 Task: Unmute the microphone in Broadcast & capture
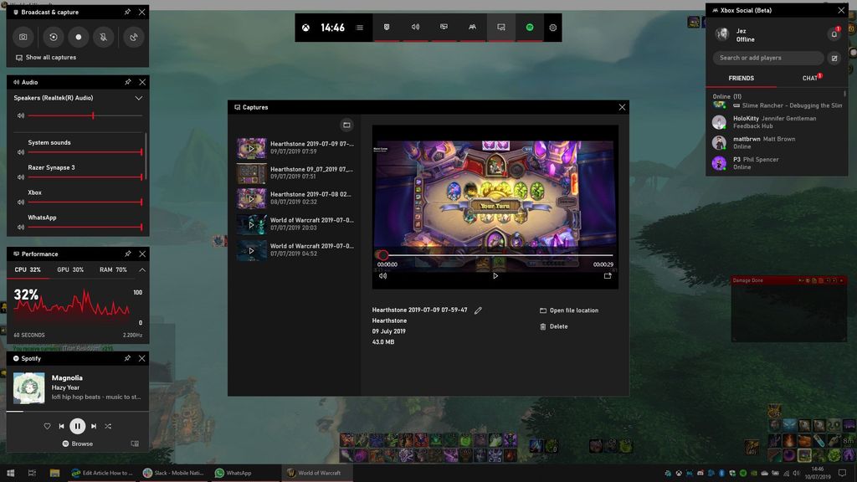tap(104, 37)
